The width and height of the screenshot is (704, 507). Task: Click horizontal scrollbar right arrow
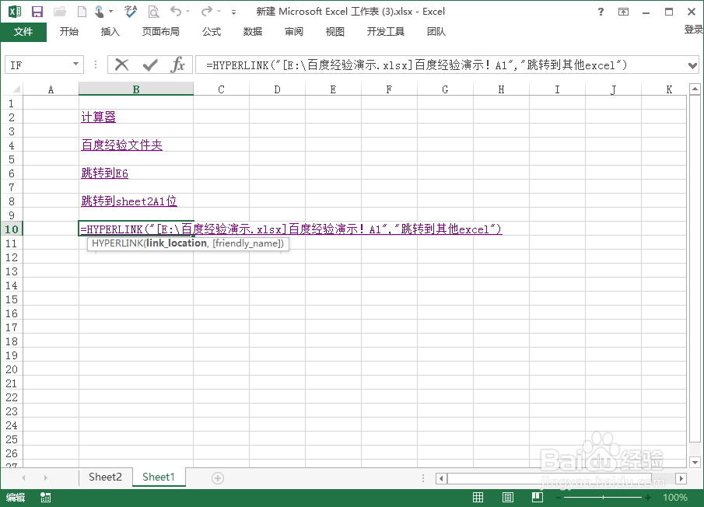[681, 479]
